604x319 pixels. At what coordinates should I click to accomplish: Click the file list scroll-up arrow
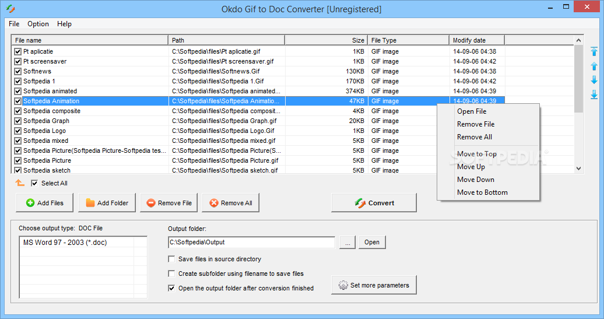coord(578,40)
